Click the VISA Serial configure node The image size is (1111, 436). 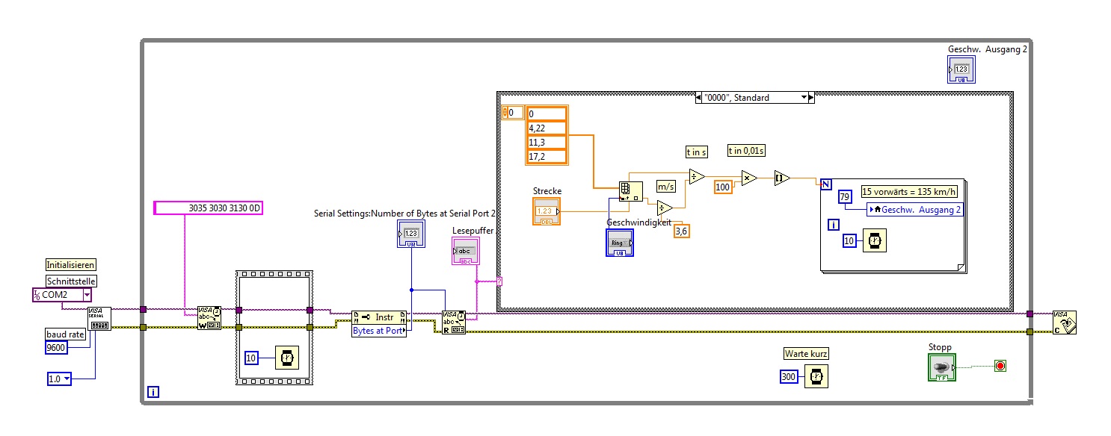tap(99, 318)
